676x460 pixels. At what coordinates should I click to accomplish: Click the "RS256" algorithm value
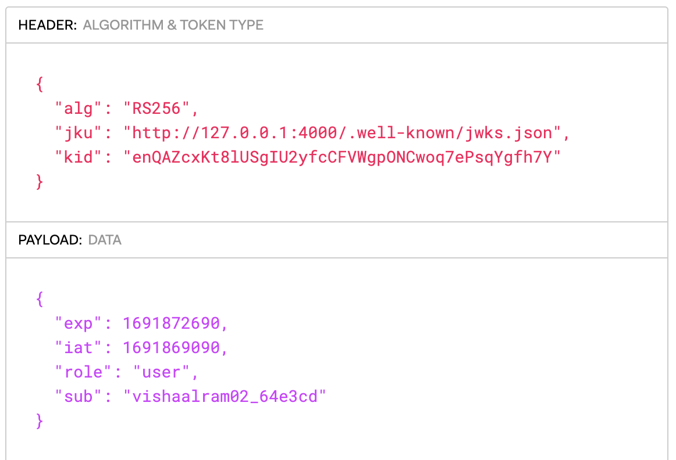(156, 109)
